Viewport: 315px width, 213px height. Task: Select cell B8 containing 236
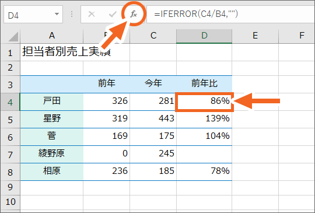point(107,172)
